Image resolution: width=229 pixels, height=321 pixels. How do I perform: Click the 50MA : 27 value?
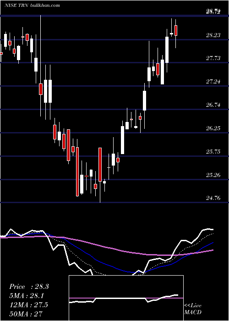[26, 314]
